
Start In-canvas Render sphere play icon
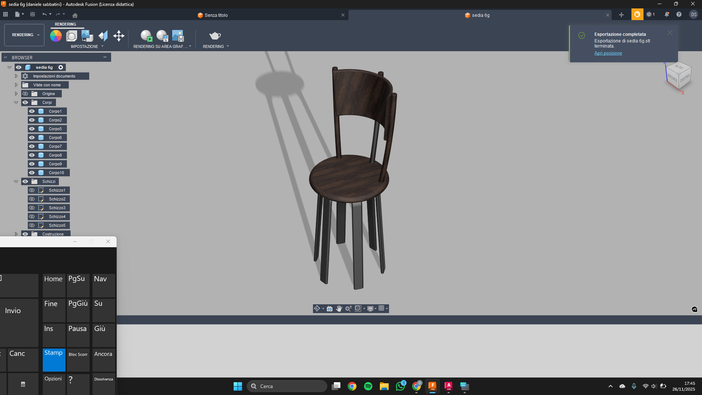coord(146,36)
